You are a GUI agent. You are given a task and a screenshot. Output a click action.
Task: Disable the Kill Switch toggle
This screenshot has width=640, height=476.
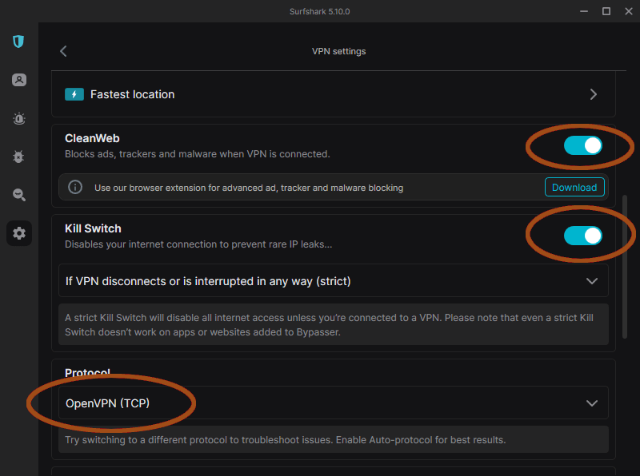[x=583, y=236]
